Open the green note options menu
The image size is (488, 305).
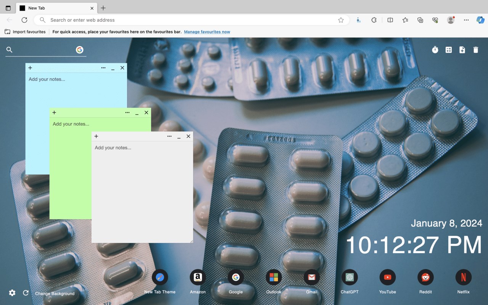(127, 112)
